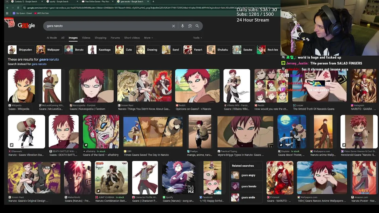Search instead for 'gara naruto' link
Image resolution: width=379 pixels, height=213 pixels.
39,64
